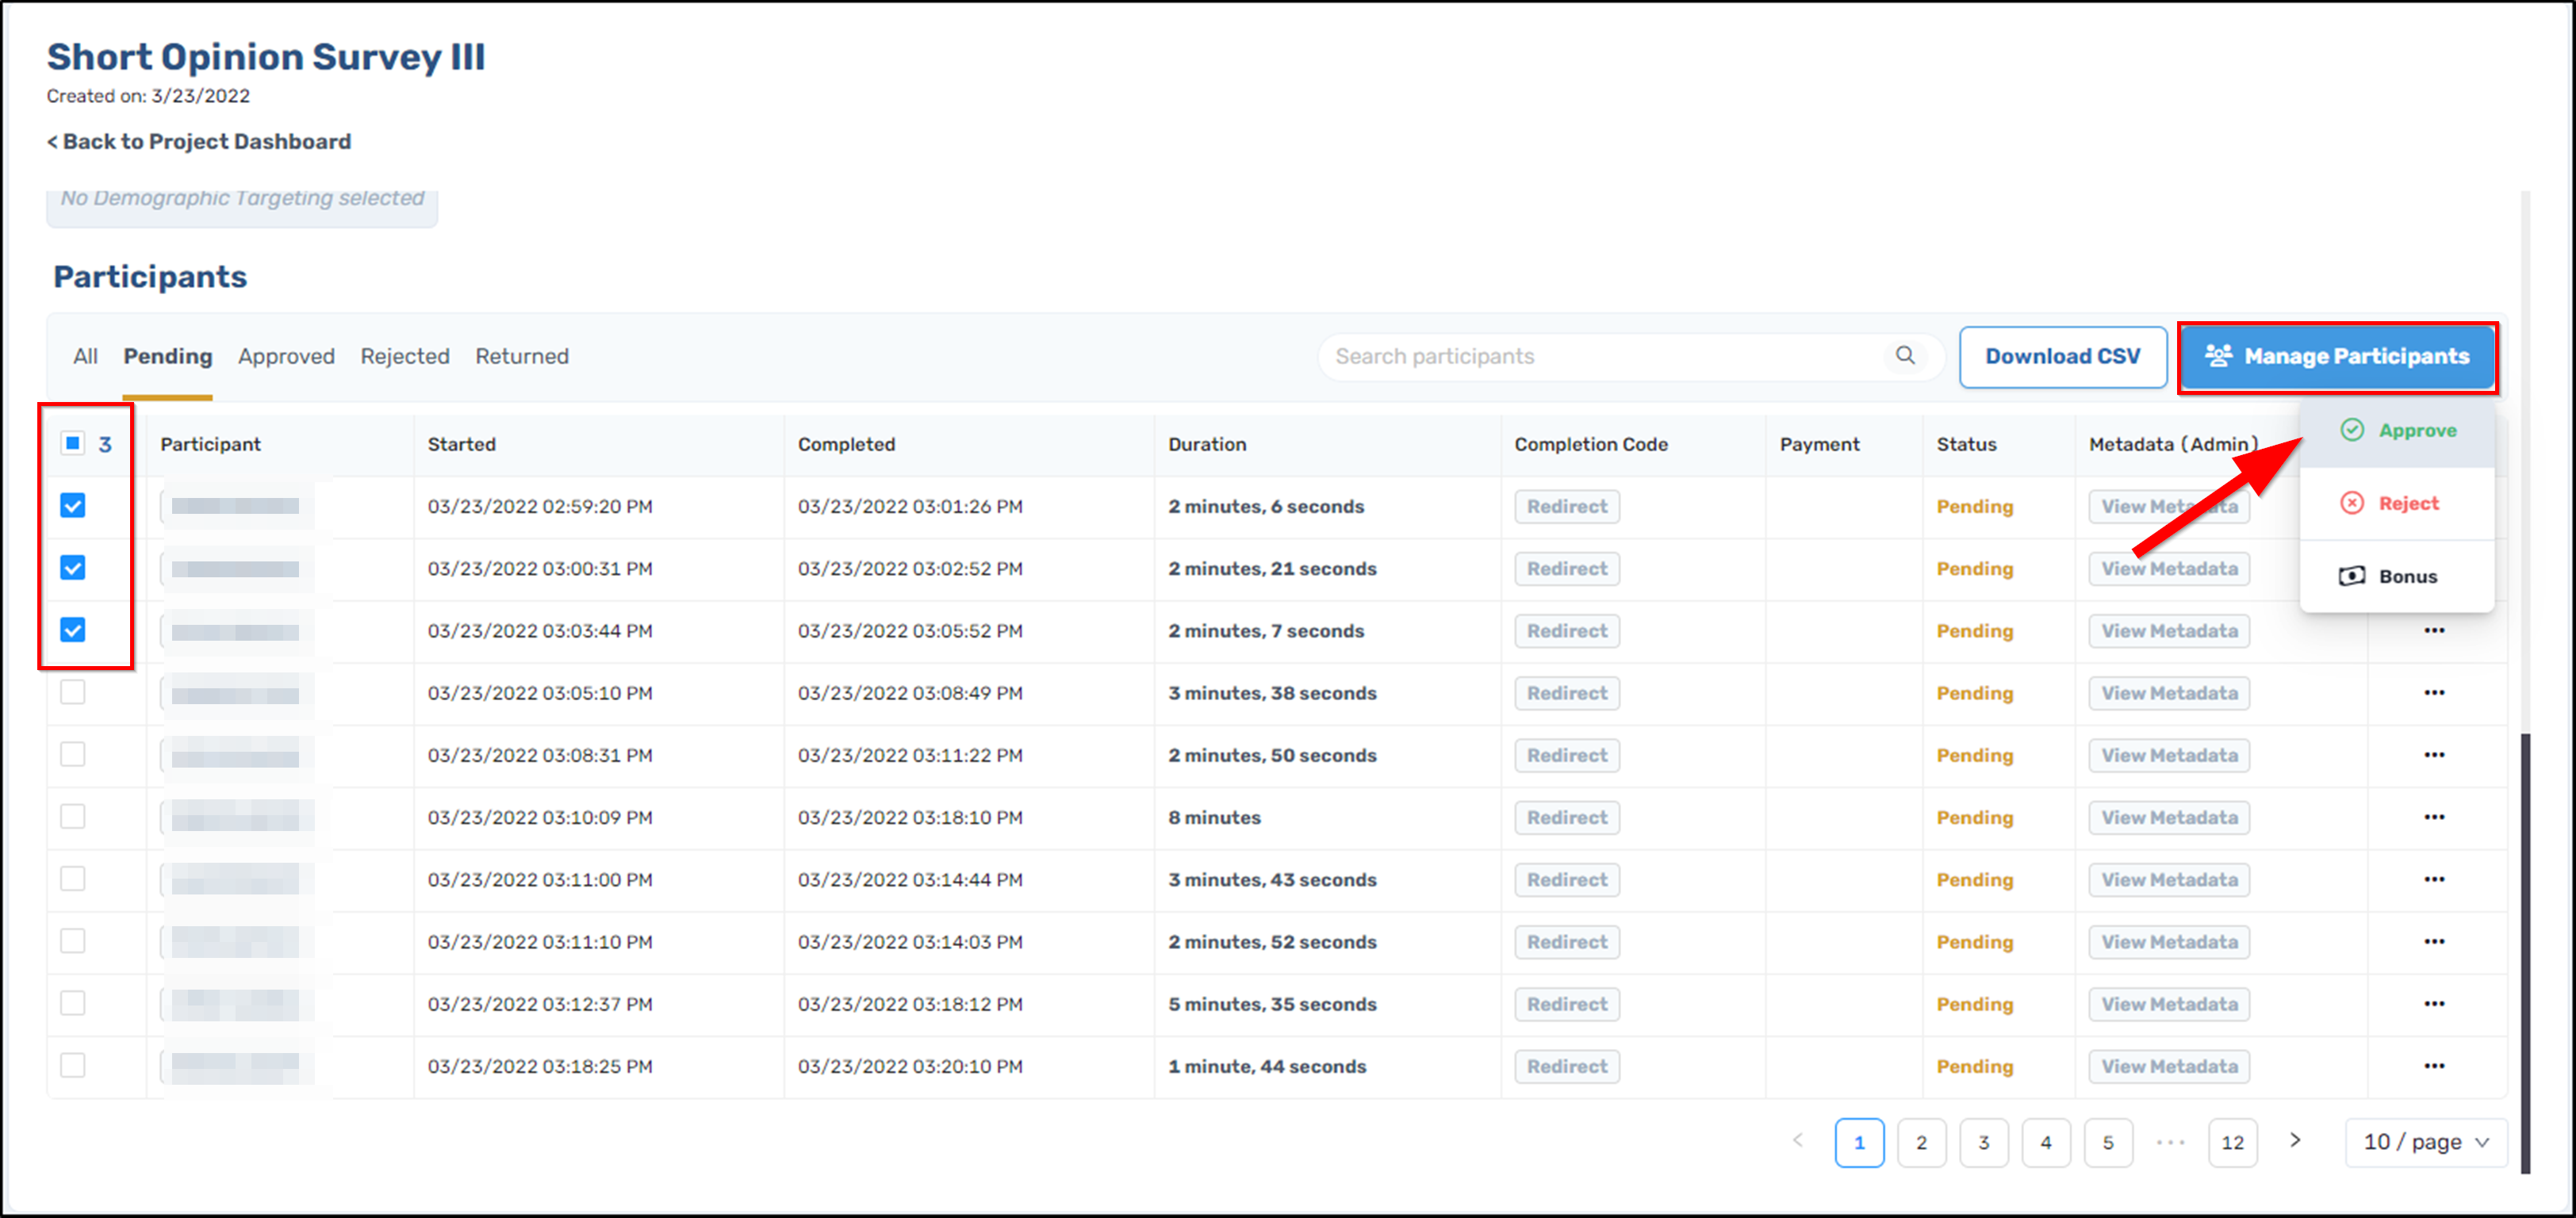
Task: Select the Approve option with green checkmark
Action: point(2414,430)
